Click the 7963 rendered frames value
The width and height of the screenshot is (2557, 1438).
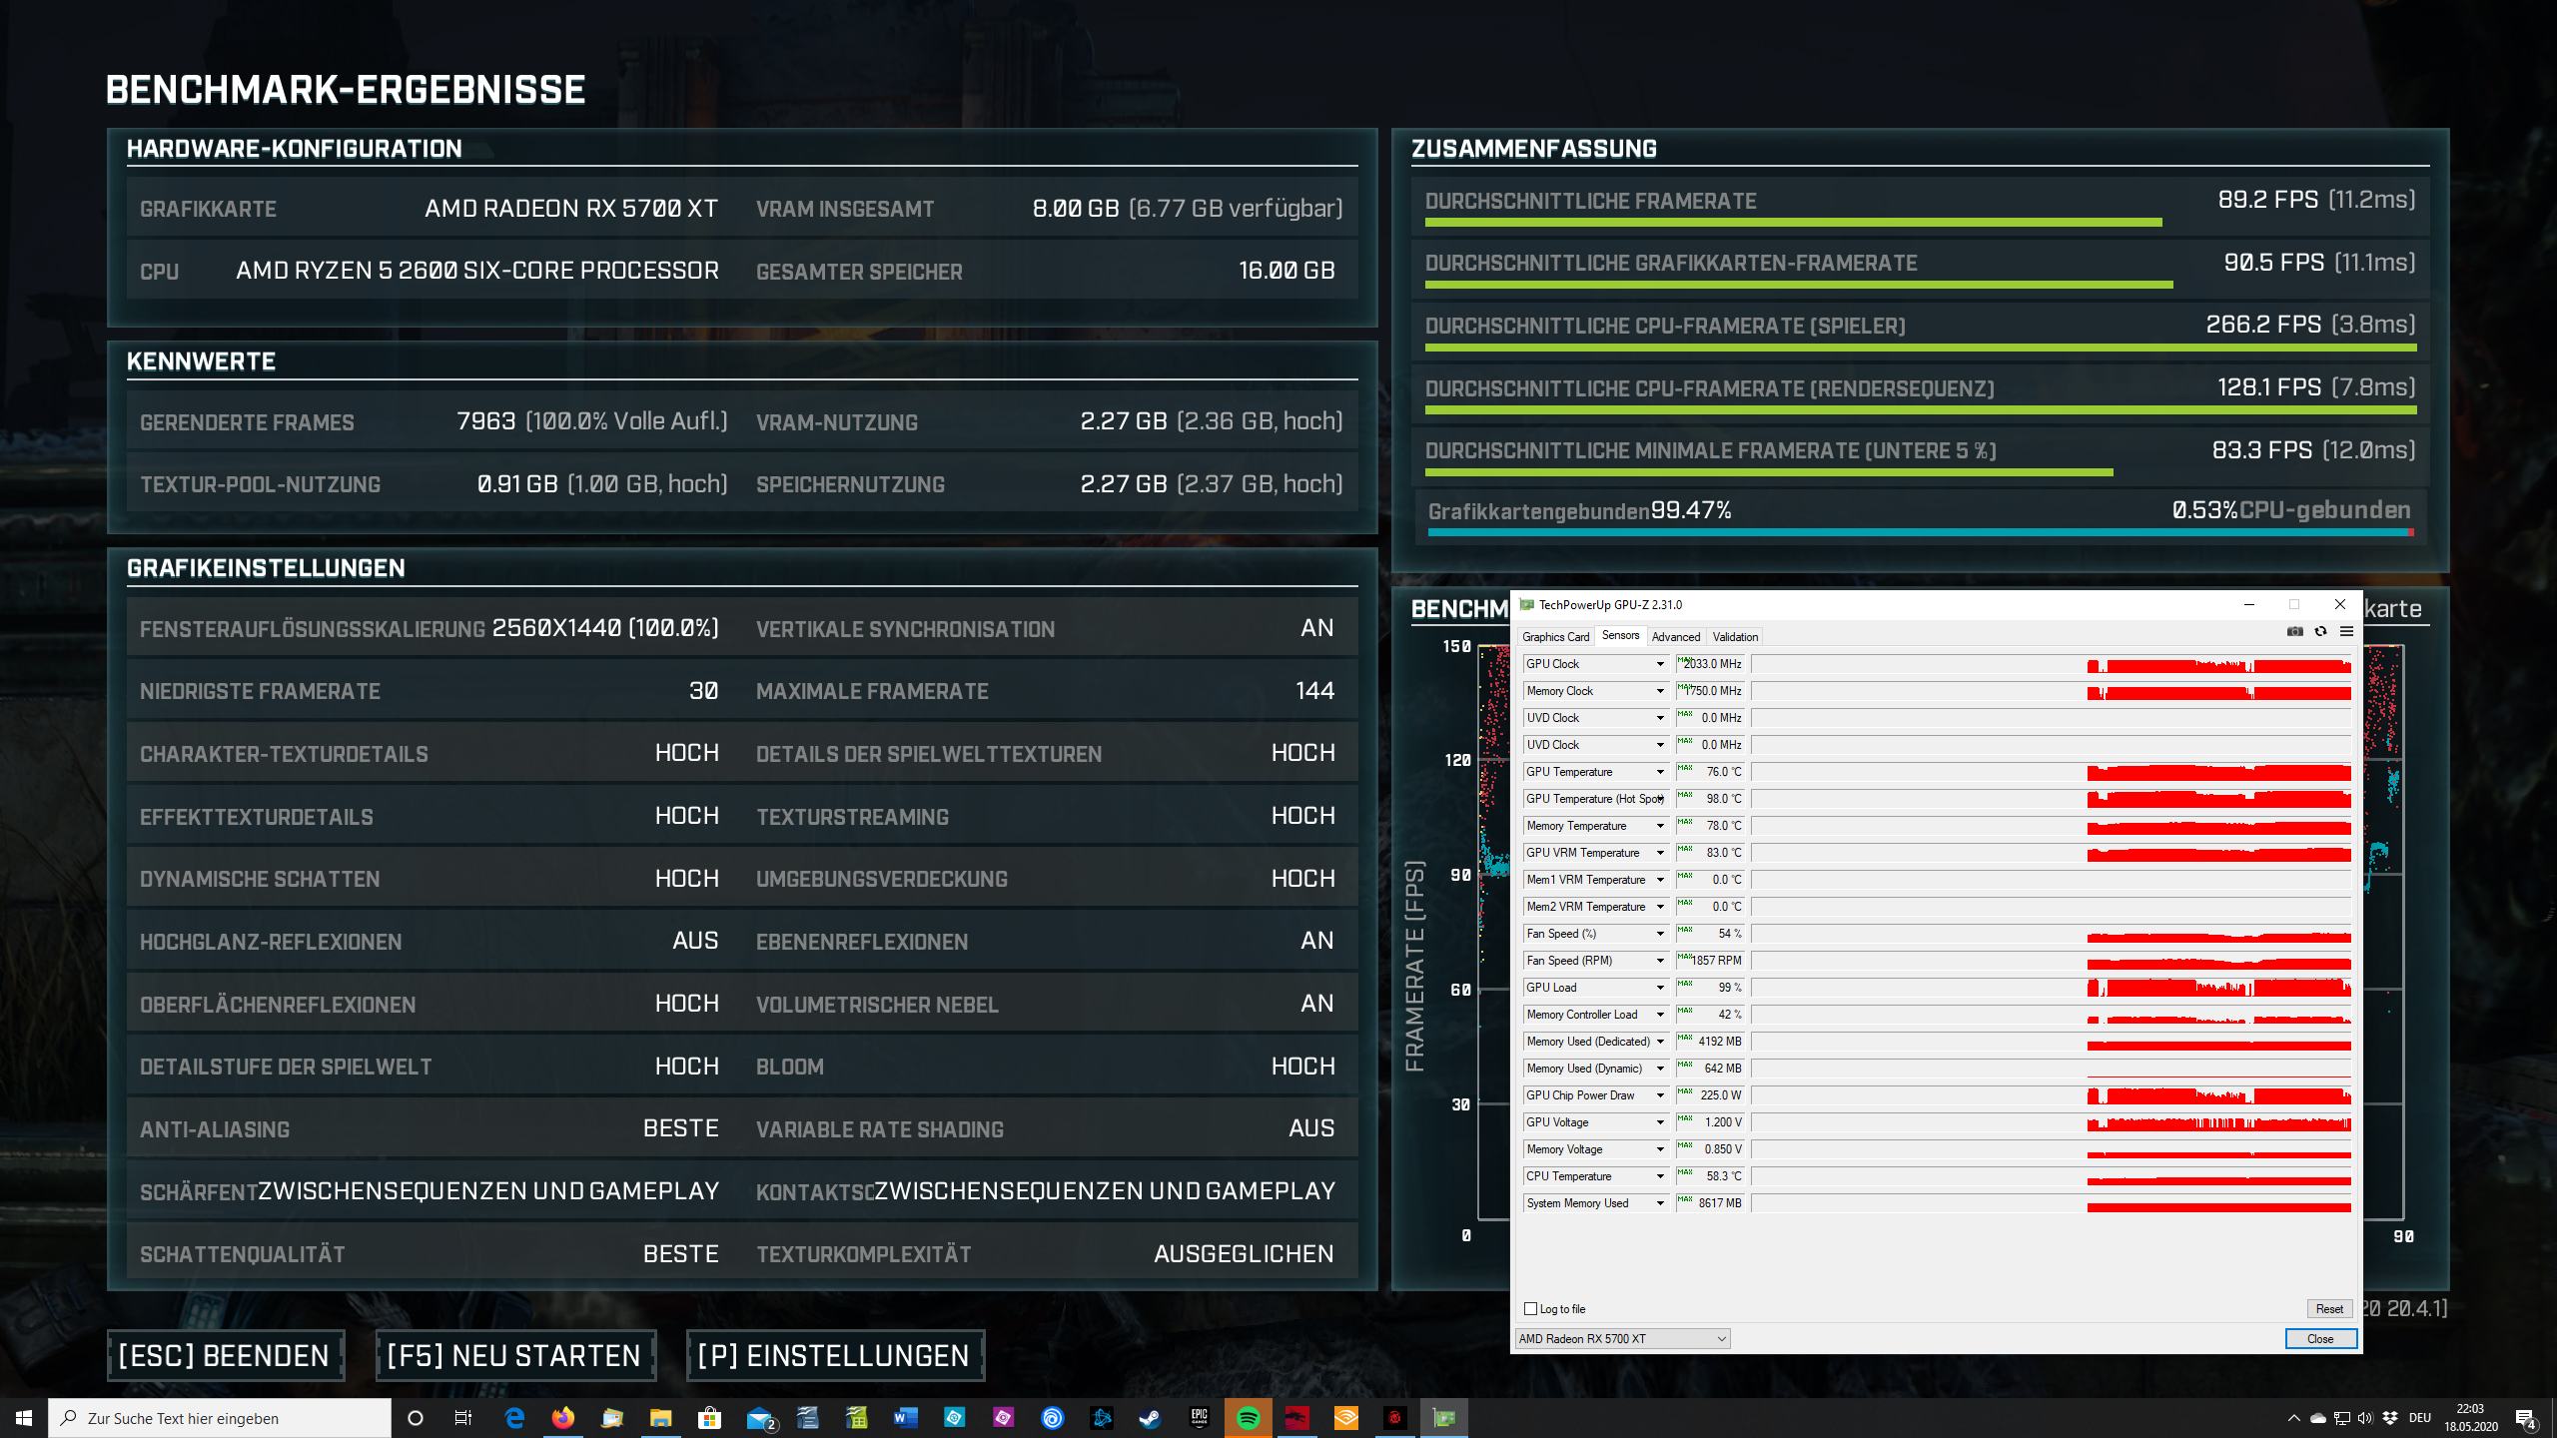(x=486, y=421)
